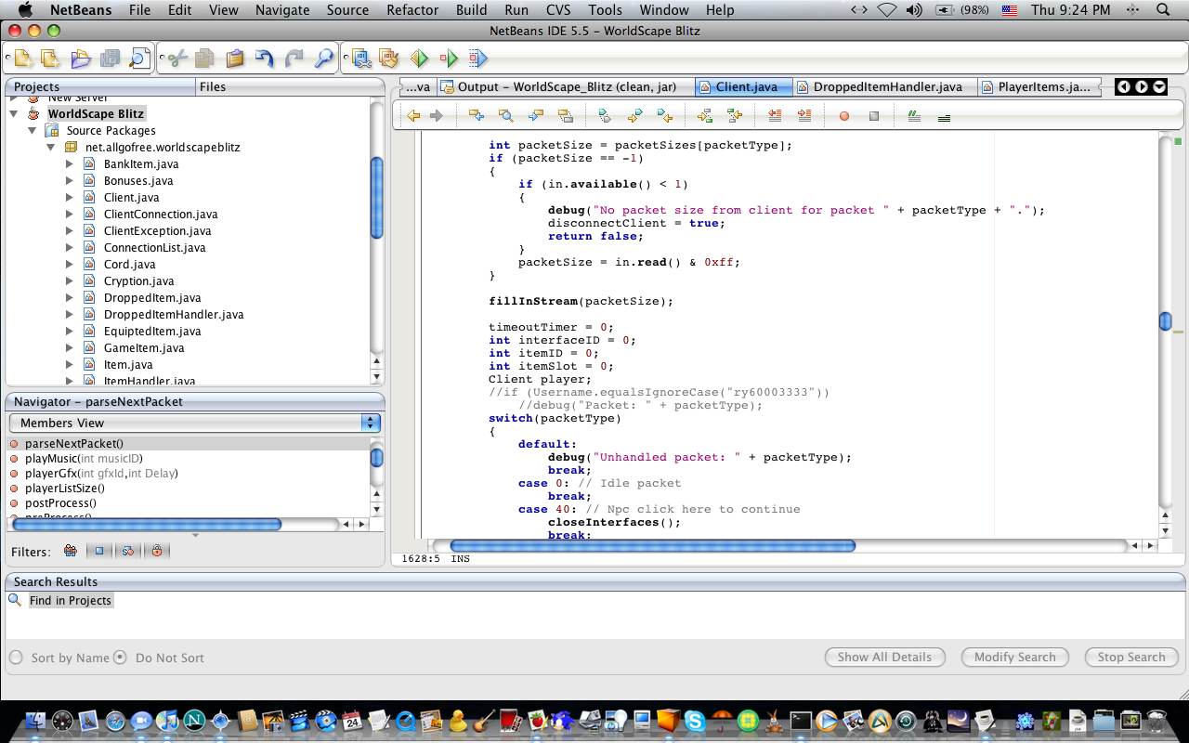Collapse the Source Packages node

click(x=33, y=130)
